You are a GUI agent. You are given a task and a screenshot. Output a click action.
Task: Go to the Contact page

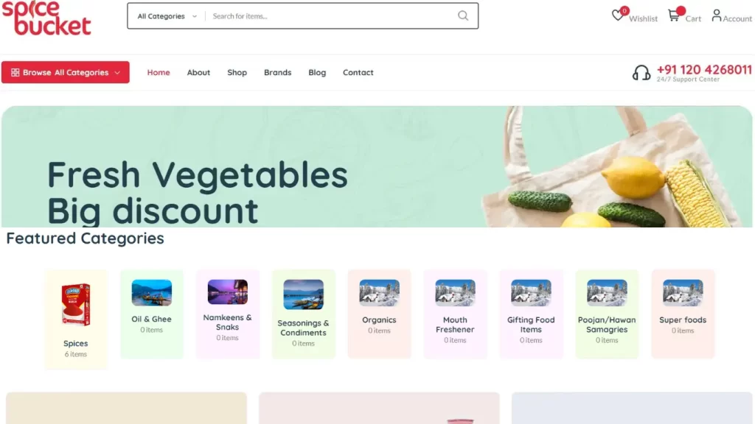pos(358,73)
